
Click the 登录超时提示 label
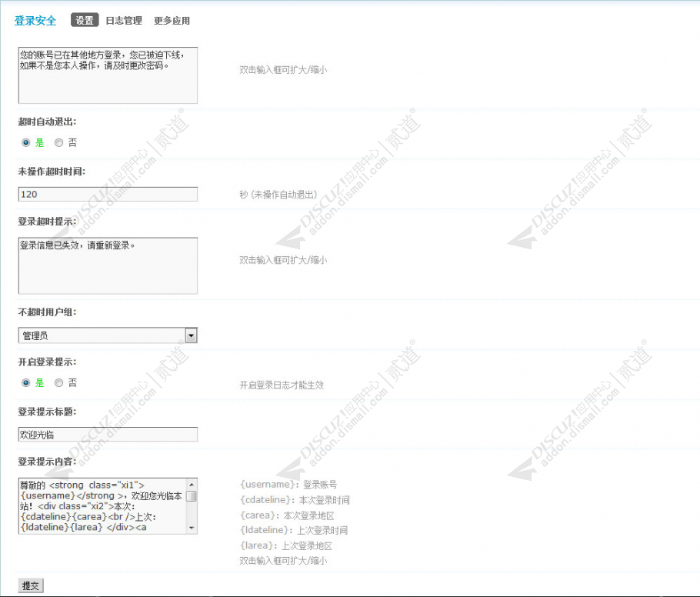[x=47, y=222]
